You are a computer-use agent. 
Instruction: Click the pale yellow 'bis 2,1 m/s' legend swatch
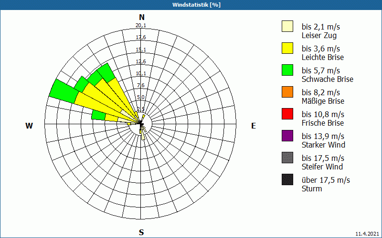[287, 26]
